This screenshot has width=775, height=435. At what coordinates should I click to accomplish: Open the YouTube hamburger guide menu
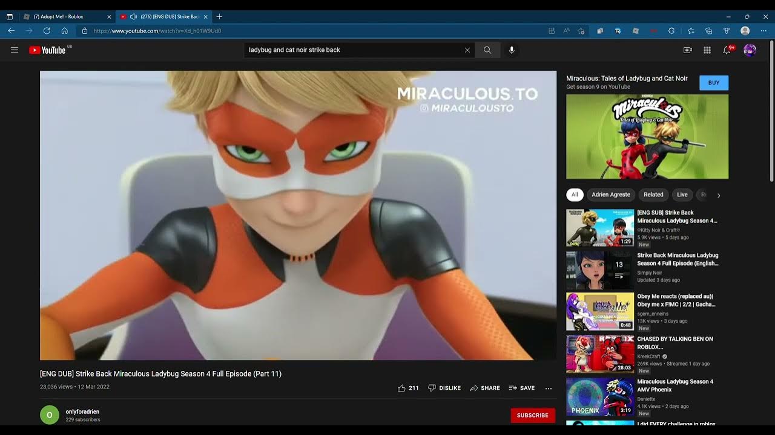tap(15, 50)
